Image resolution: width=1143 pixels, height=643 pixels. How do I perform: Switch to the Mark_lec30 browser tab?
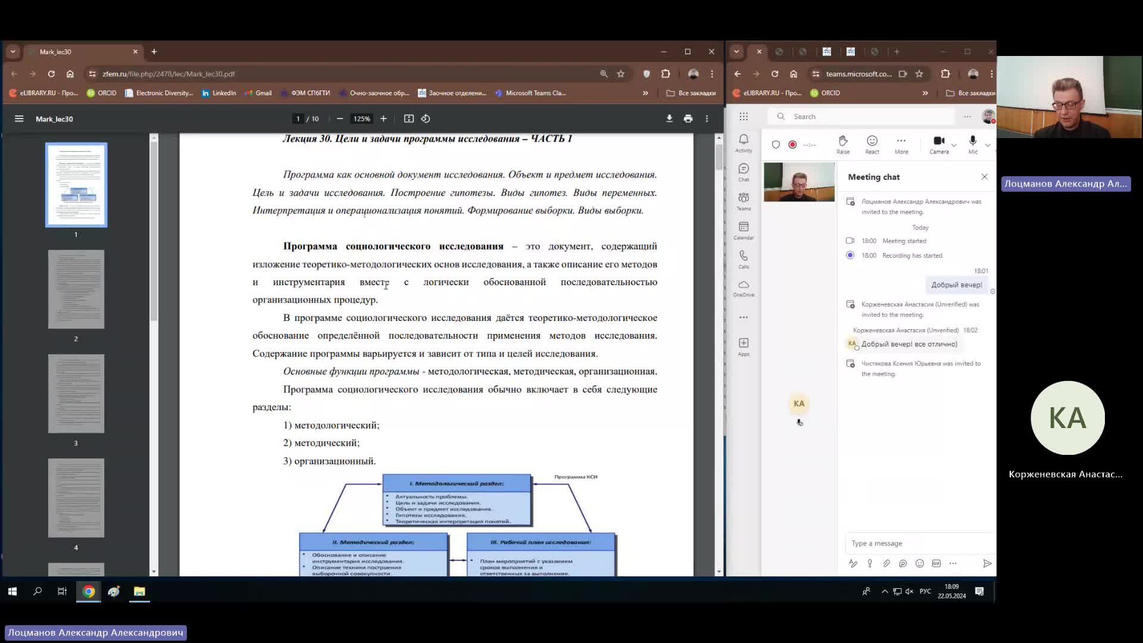pyautogui.click(x=83, y=52)
